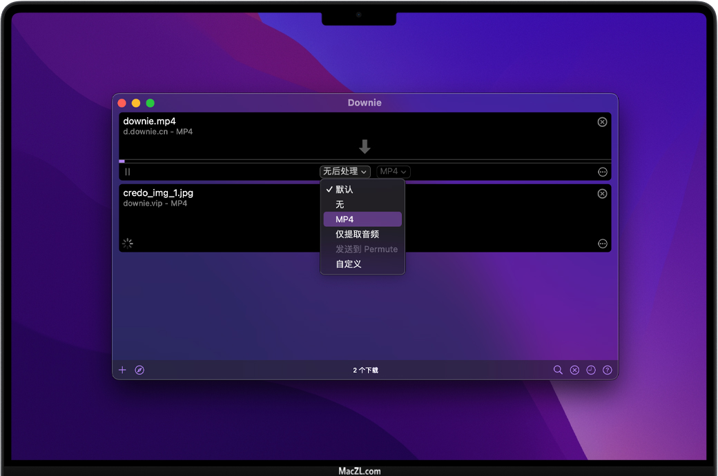
Task: Remove the credo_img_1.jpg download
Action: point(602,194)
